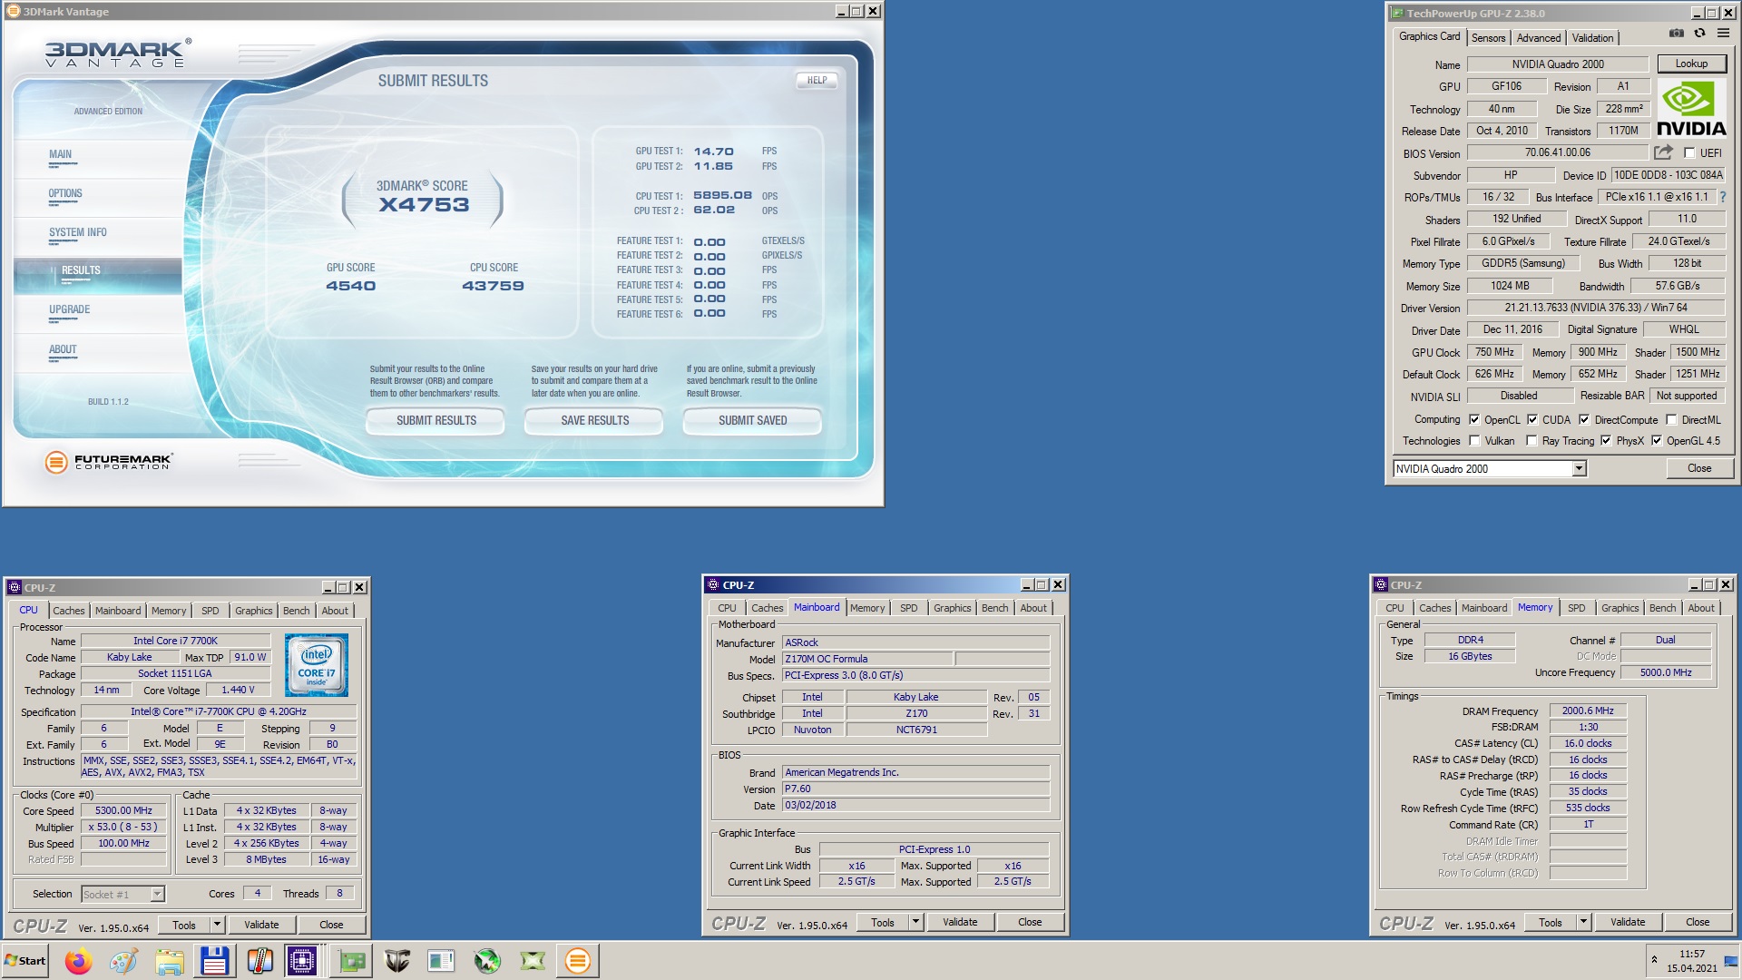Switch to the GPU-Z Validation tab
Screen dimensions: 1742x980
coord(1592,38)
